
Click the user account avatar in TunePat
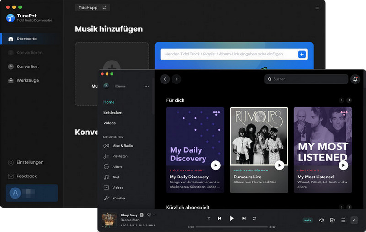click(15, 193)
